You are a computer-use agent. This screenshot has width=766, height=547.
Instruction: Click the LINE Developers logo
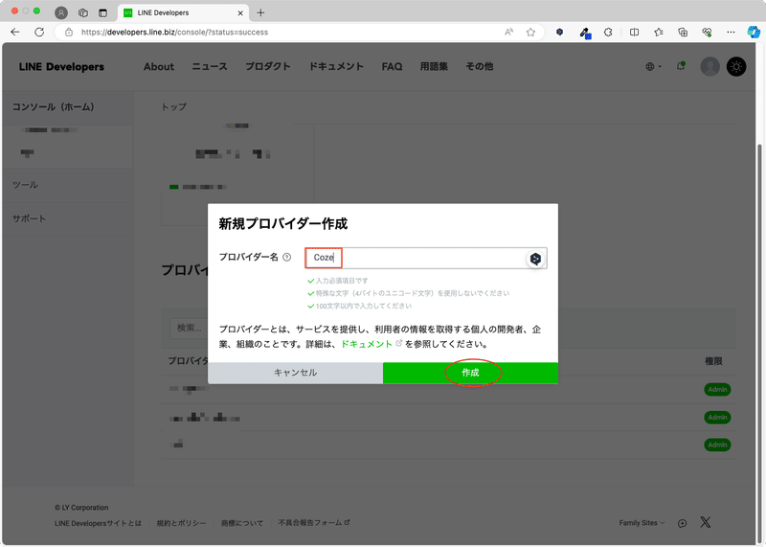pos(61,67)
